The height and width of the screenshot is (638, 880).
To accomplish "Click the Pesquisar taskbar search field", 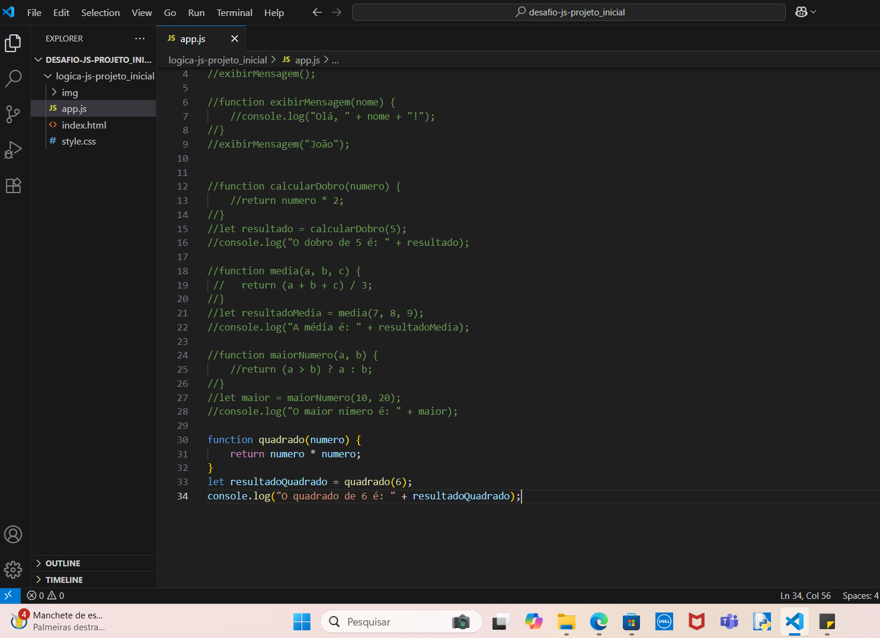I will [x=401, y=622].
